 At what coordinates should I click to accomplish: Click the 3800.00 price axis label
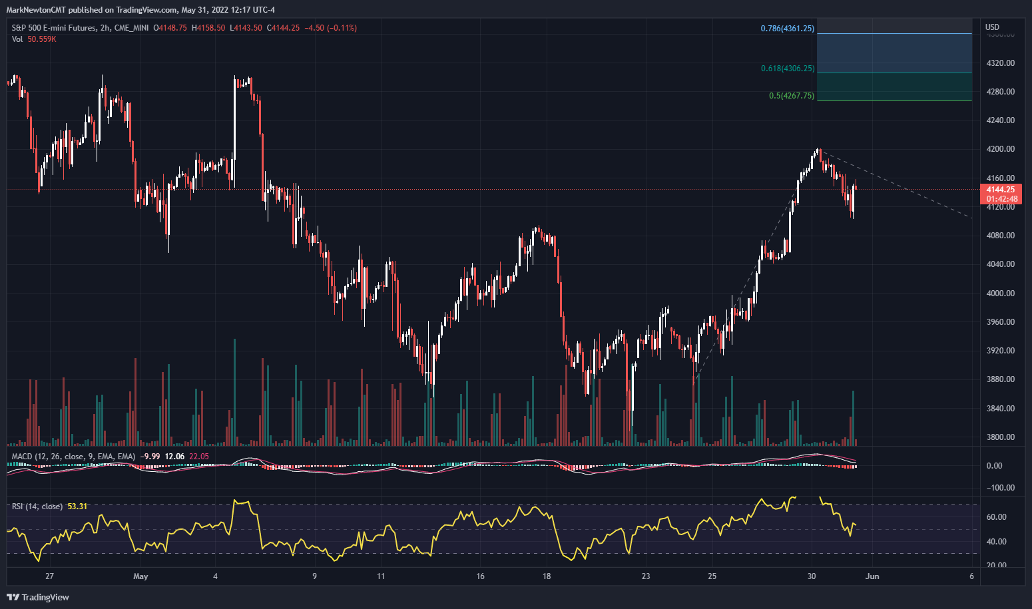(x=1001, y=437)
